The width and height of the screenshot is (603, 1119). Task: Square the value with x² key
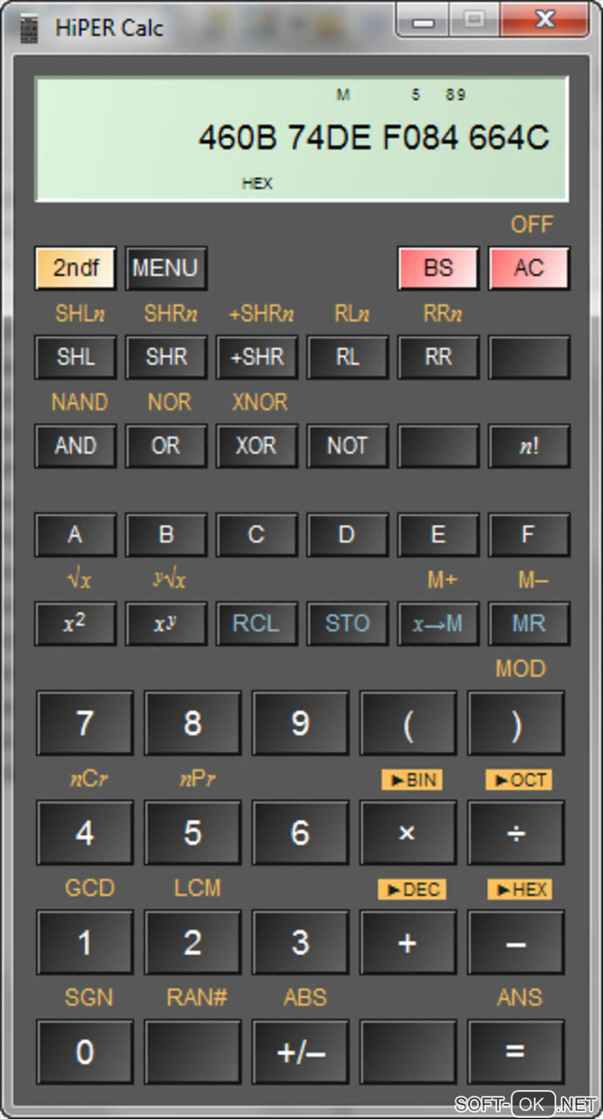pyautogui.click(x=75, y=623)
